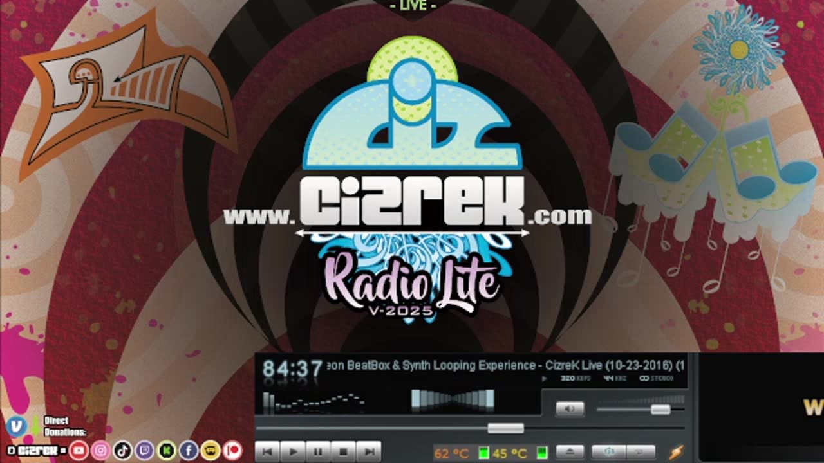Click the 62 °C temperature readout
The height and width of the screenshot is (463, 824).
tap(451, 453)
